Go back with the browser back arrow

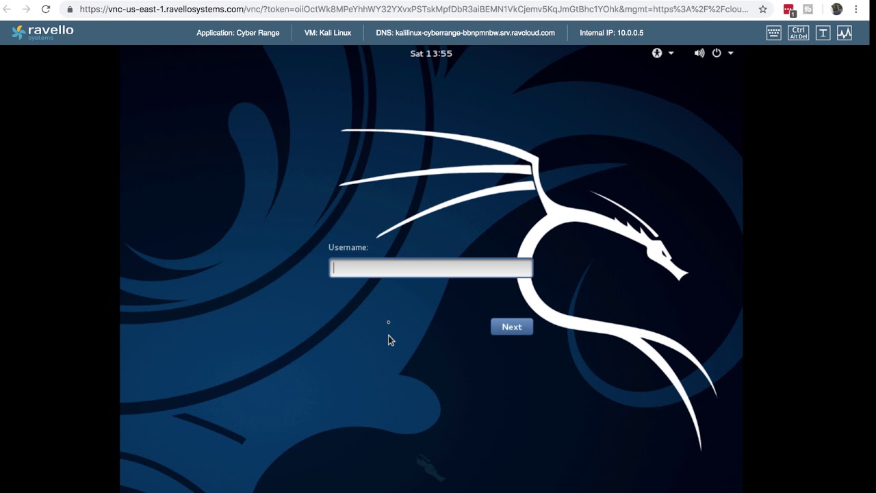click(8, 10)
